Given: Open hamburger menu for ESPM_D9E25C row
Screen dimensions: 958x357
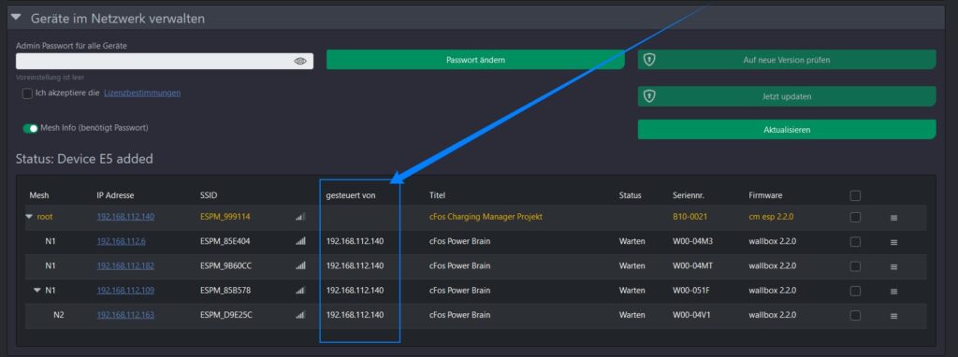Looking at the screenshot, I should tap(893, 316).
